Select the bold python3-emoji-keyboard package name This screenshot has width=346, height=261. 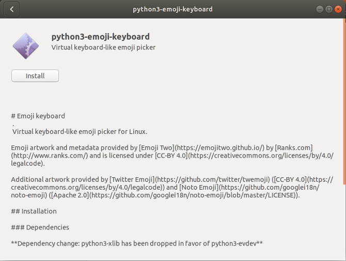[101, 37]
